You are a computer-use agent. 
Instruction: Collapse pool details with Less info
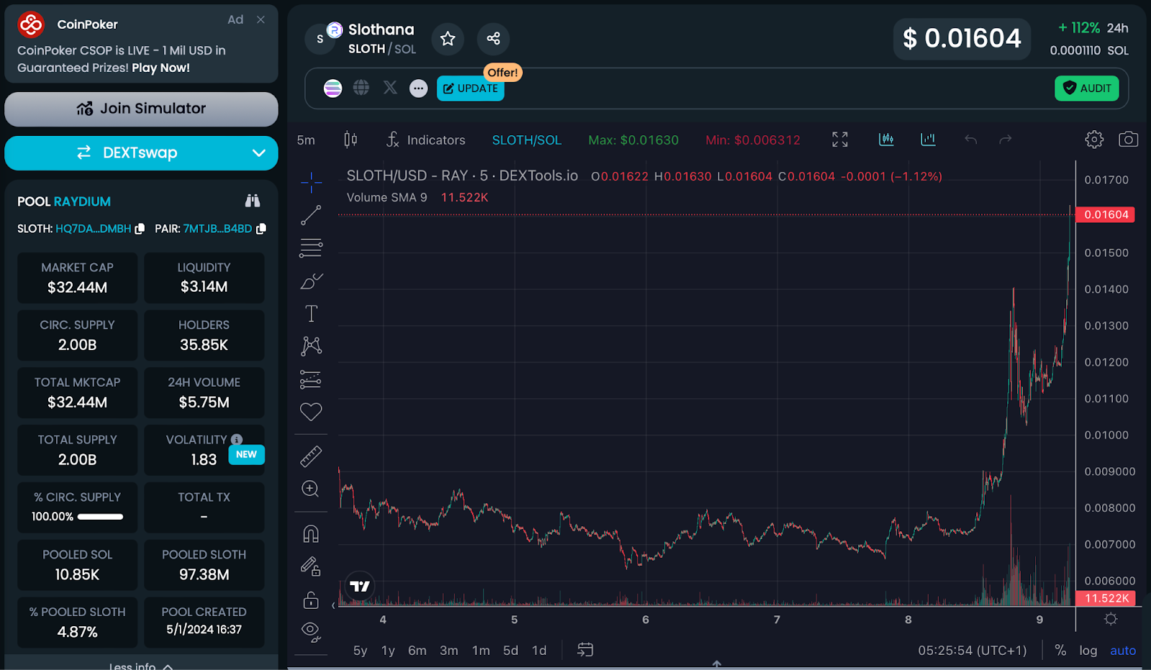[141, 666]
